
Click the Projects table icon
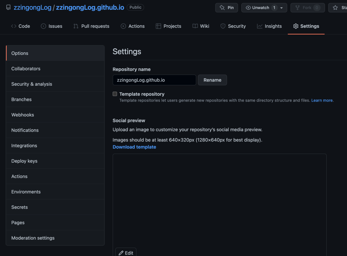coord(158,26)
